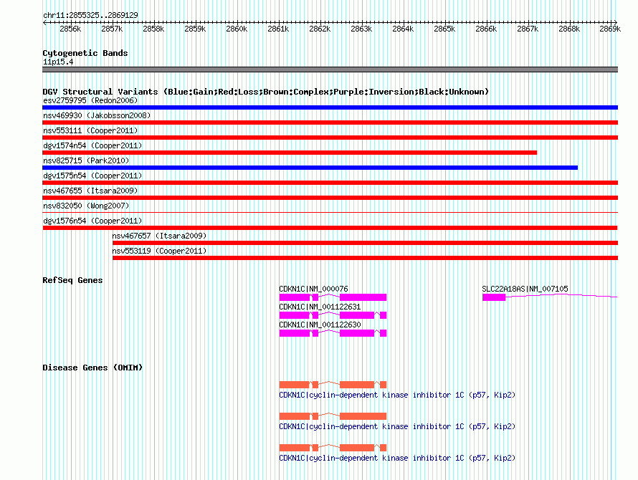Open the Cytogenetic Bands track title
638x480 pixels.
pyautogui.click(x=85, y=53)
